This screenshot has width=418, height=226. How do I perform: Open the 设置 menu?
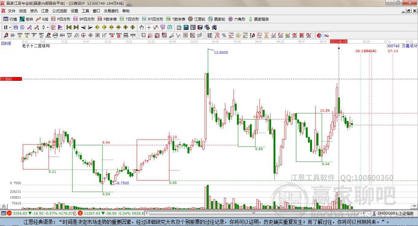point(74,11)
